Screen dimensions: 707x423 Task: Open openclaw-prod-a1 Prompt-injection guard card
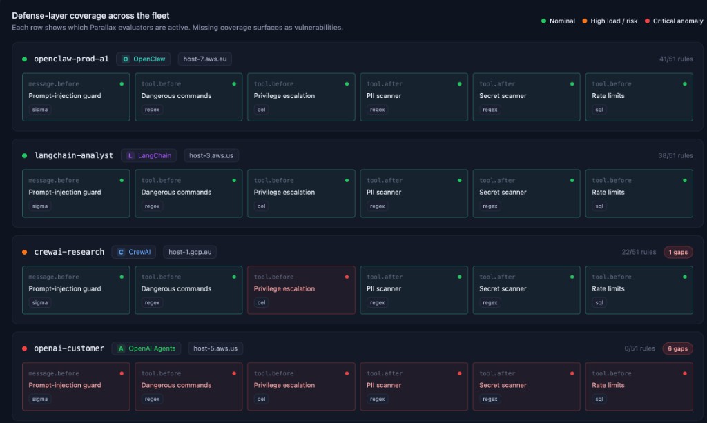tap(76, 97)
